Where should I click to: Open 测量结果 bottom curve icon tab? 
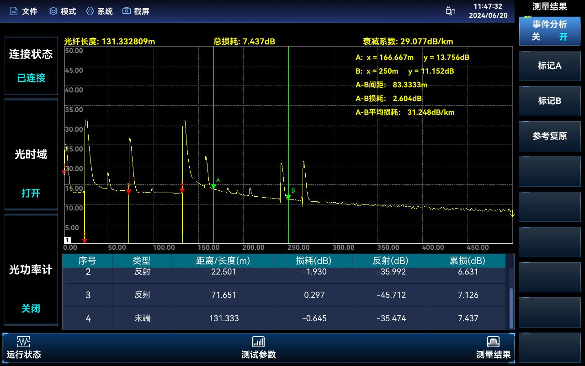point(493,342)
